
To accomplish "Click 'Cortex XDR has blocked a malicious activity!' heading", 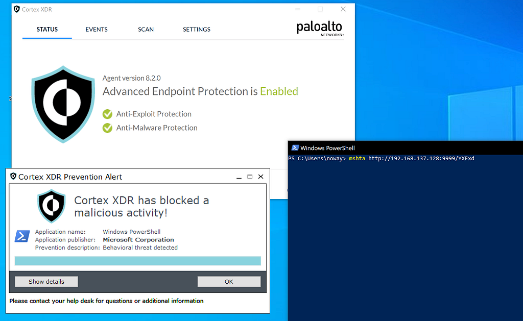I will [x=141, y=206].
